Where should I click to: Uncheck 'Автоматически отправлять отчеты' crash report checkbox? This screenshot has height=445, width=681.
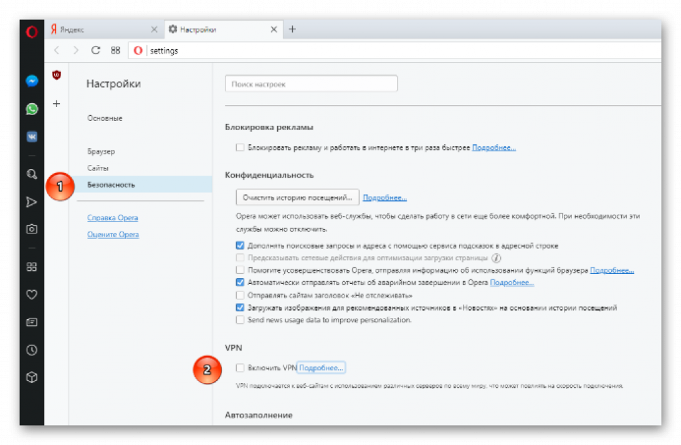240,283
